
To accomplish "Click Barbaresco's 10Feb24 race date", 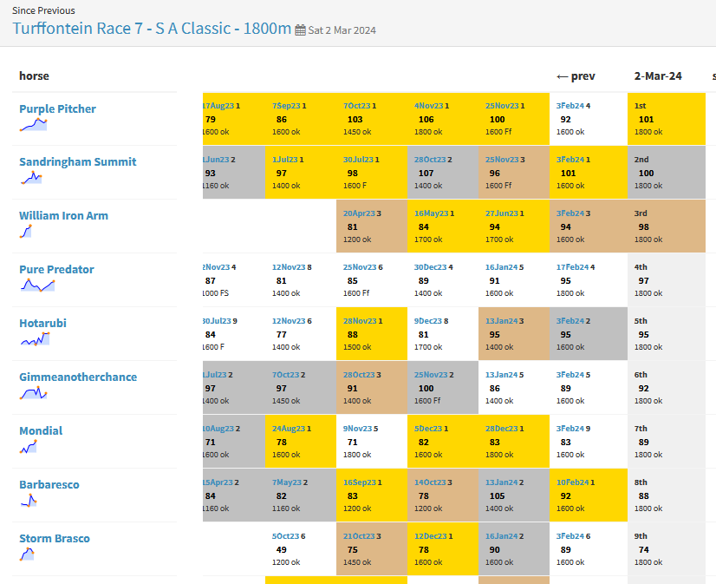I will (x=572, y=482).
